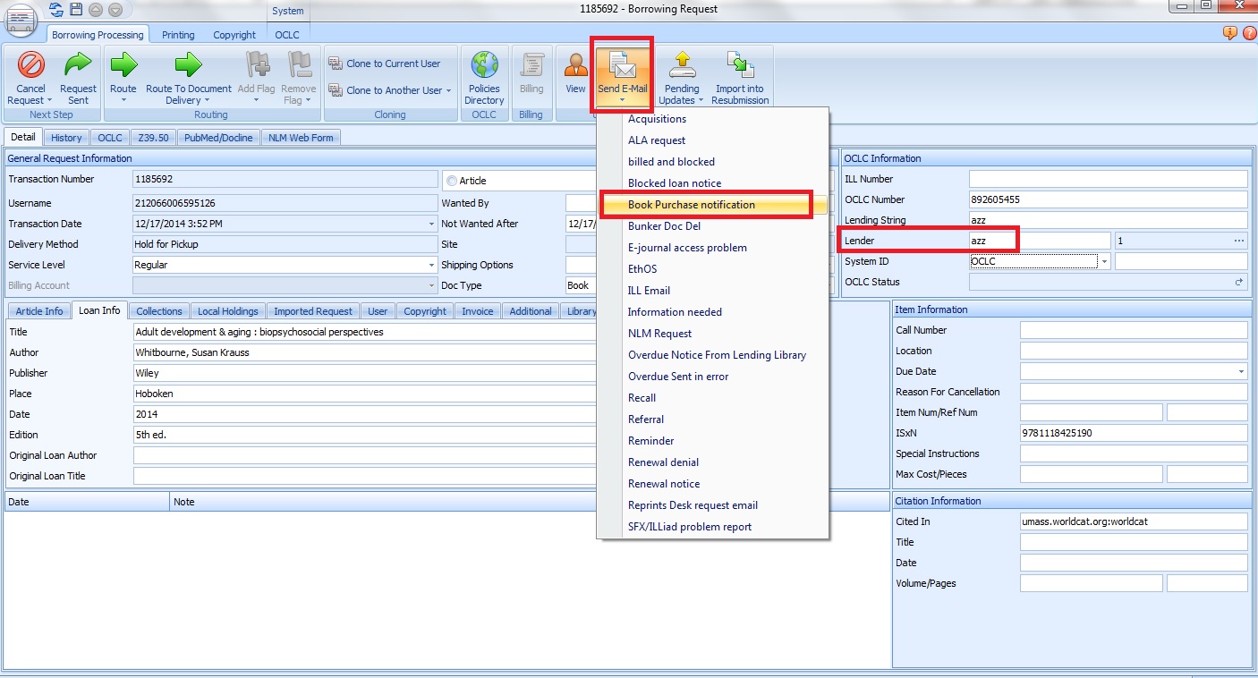Click the Lender ellipsis button
Viewport: 1258px width, 678px height.
tap(1238, 241)
